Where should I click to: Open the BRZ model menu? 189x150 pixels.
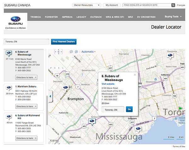[x=130, y=17]
